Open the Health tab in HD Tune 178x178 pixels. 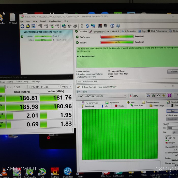coord(119,106)
